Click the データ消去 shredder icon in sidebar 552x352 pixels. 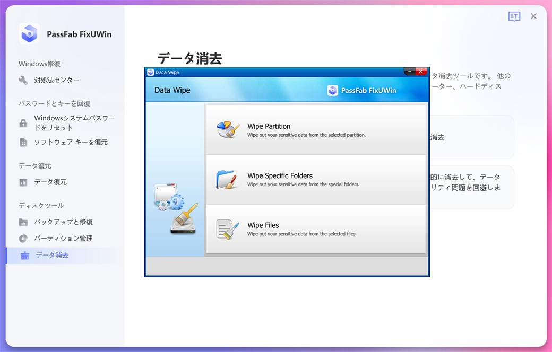coord(24,255)
